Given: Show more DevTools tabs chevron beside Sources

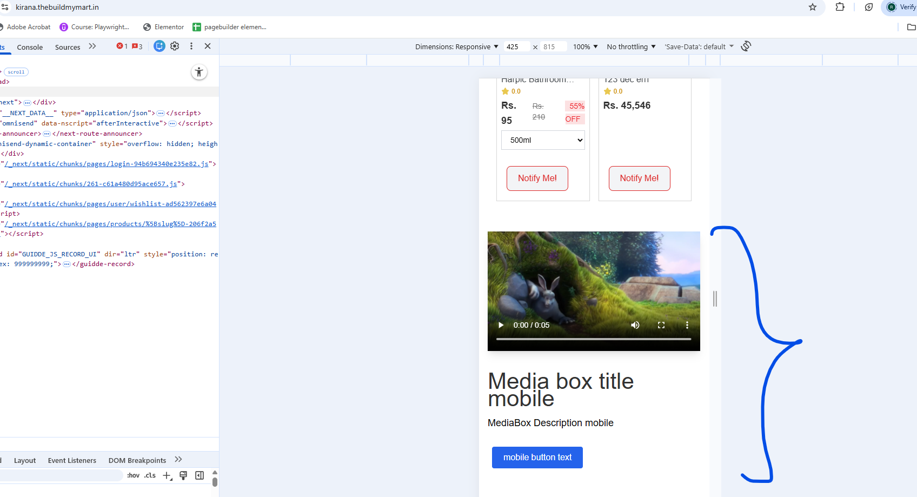Looking at the screenshot, I should tap(92, 47).
